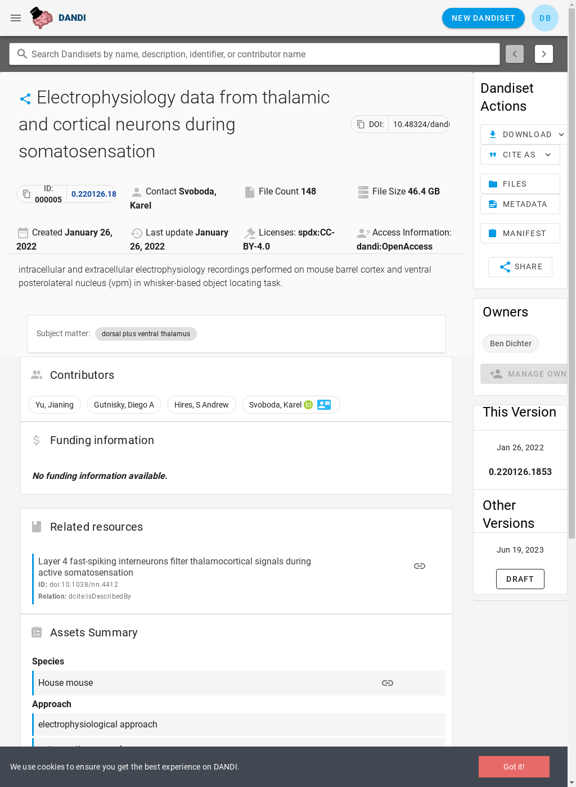The width and height of the screenshot is (576, 787).
Task: Open the DRAFT version
Action: (x=520, y=579)
